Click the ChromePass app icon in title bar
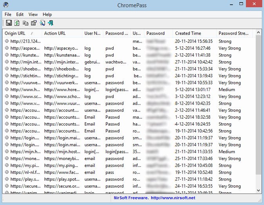 click(x=6, y=5)
